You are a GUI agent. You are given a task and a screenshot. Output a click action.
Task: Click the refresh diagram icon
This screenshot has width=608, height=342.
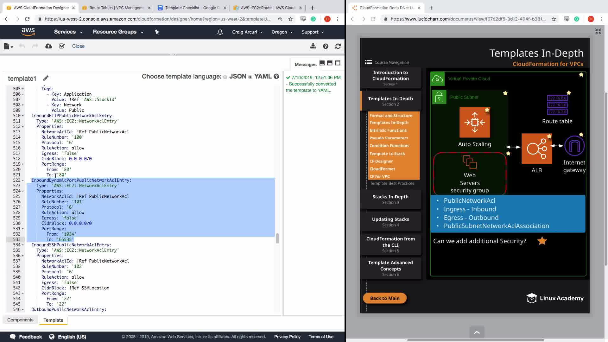click(338, 46)
